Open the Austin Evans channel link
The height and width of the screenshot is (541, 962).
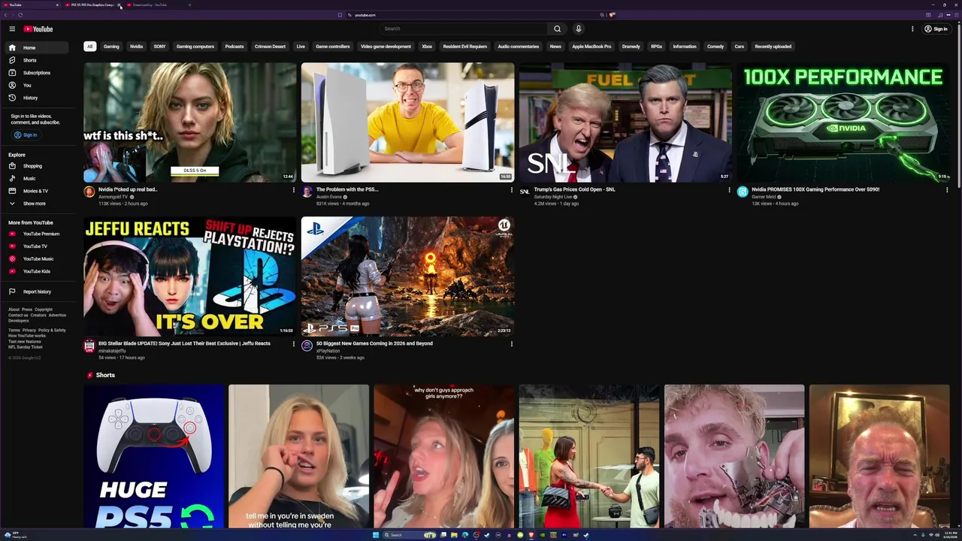(x=329, y=197)
